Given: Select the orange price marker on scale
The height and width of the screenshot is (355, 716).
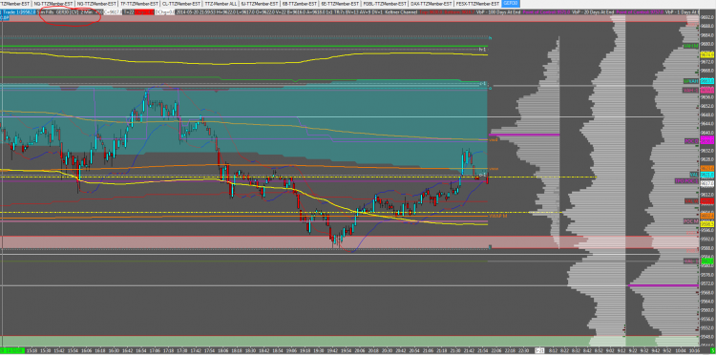Looking at the screenshot, I should [x=707, y=168].
